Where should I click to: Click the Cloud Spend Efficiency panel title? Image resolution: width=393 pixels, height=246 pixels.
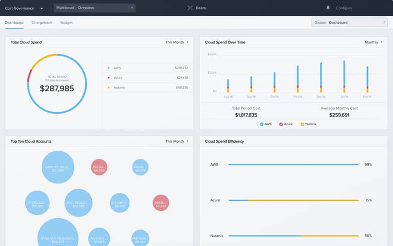pos(224,141)
